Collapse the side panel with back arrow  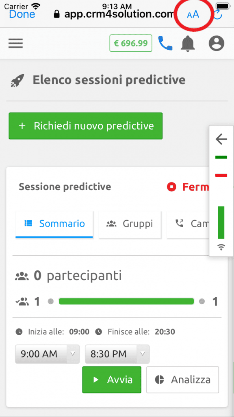221,139
